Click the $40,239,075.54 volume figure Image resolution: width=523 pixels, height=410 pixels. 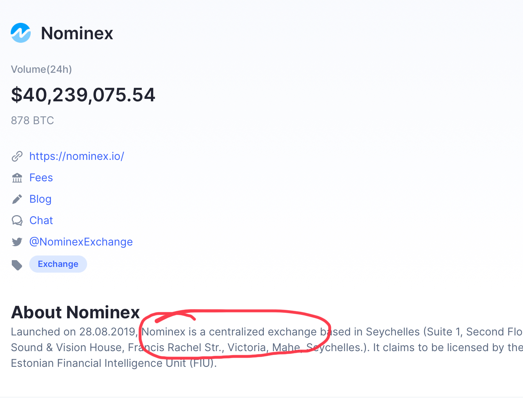pyautogui.click(x=83, y=95)
